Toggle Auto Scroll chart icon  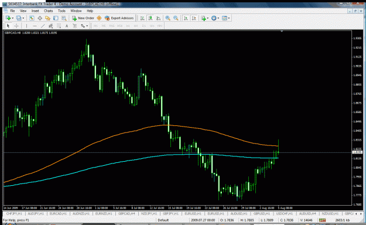point(186,18)
